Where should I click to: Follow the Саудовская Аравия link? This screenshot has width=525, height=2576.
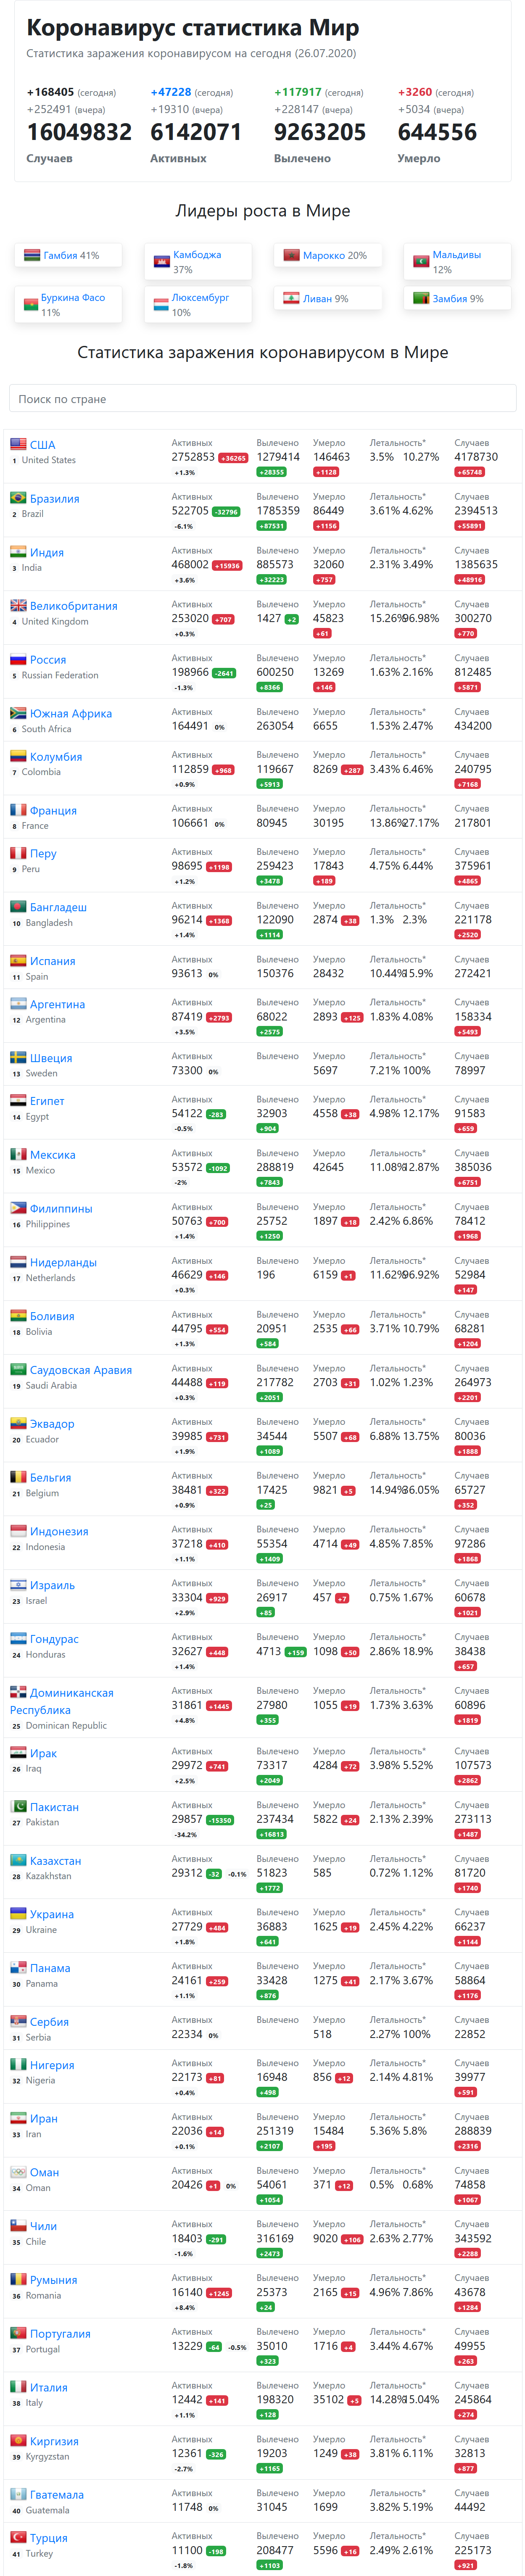click(80, 1370)
